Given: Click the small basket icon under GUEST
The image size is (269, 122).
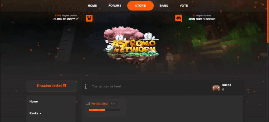Looking at the screenshot, I should tap(223, 89).
